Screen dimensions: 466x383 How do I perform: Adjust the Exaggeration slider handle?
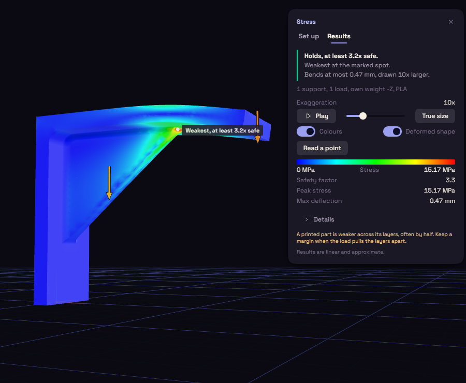click(363, 116)
